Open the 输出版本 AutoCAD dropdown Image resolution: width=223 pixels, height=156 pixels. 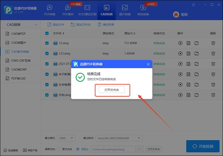(x=119, y=138)
